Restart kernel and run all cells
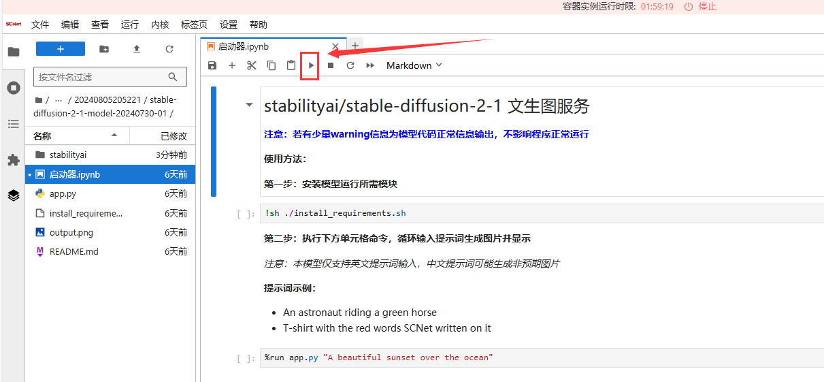Viewport: 824px width, 382px height. pos(370,65)
